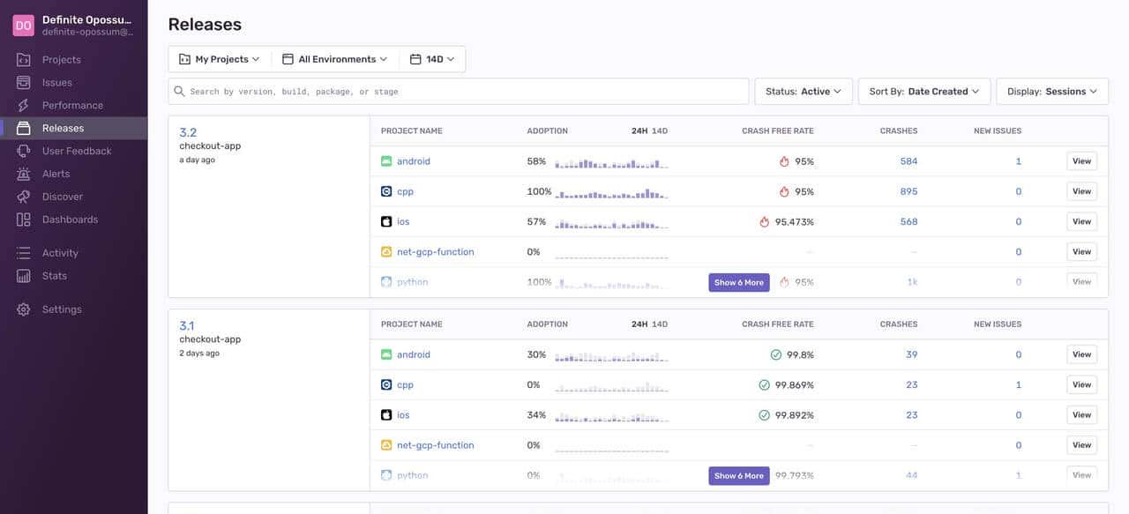Click the Alerts siren icon

[x=24, y=175]
